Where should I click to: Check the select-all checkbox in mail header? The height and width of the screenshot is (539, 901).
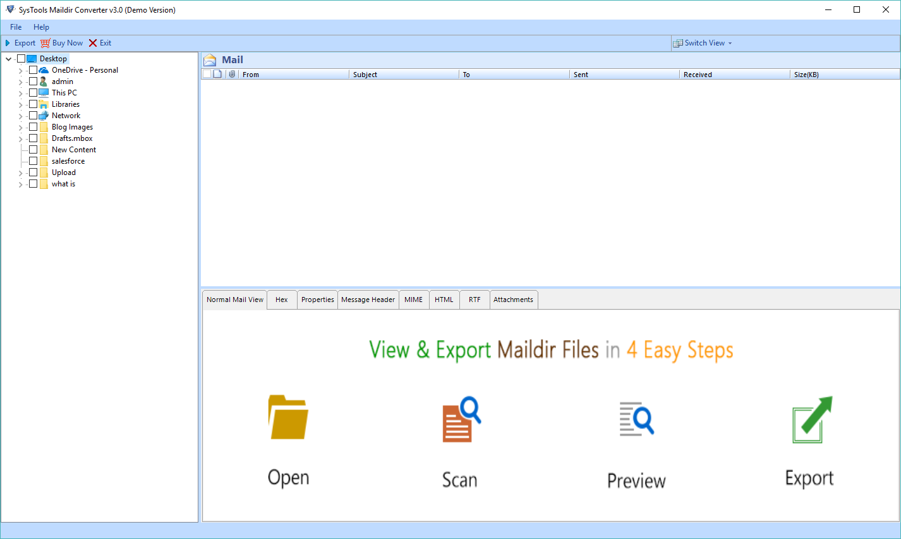pyautogui.click(x=207, y=74)
